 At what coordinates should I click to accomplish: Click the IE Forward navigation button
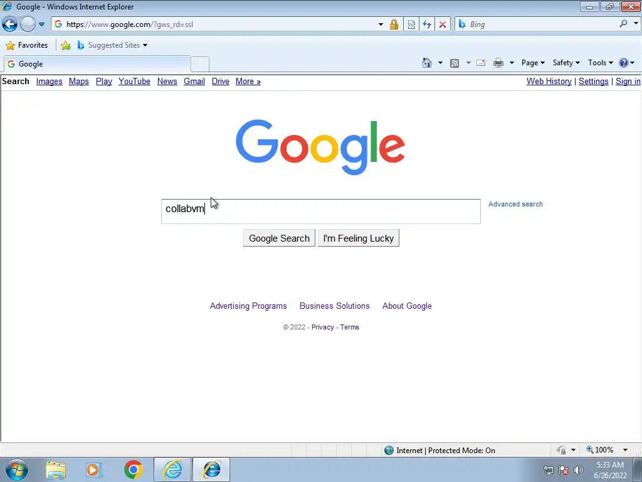click(28, 24)
